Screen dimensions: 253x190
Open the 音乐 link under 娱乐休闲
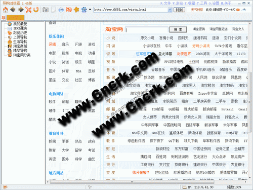click(x=65, y=45)
